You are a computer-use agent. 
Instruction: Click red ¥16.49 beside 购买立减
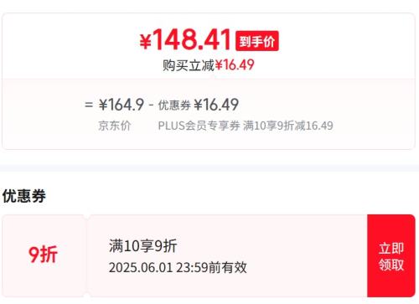(235, 65)
